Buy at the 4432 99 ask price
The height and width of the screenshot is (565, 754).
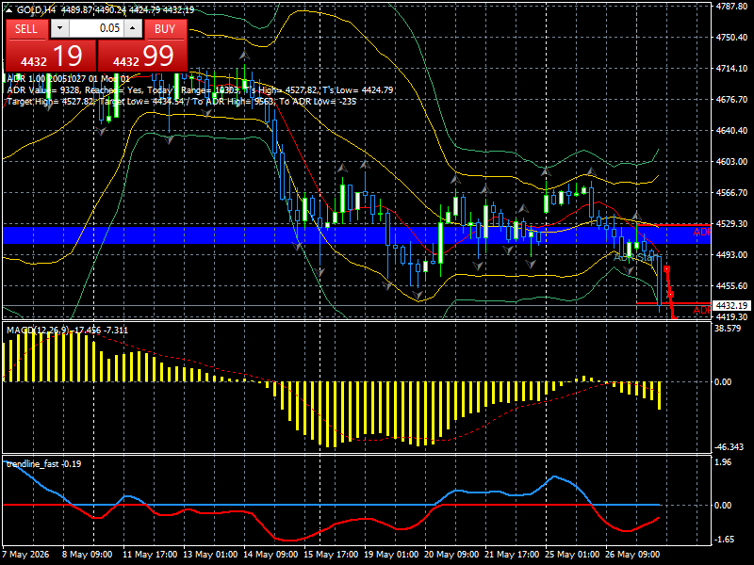[142, 56]
